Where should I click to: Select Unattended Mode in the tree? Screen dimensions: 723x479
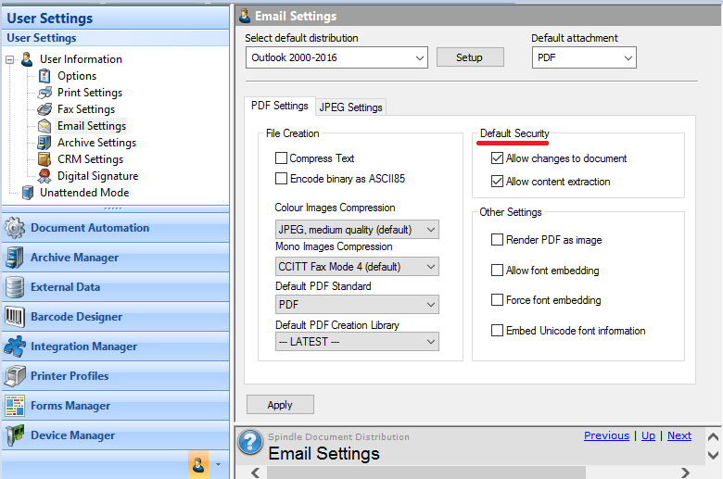point(84,193)
